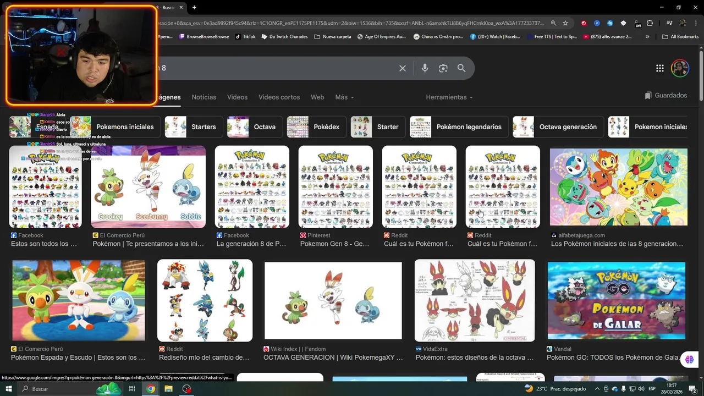Click the zoom magnifier in address bar
704x396 pixels.
[553, 23]
